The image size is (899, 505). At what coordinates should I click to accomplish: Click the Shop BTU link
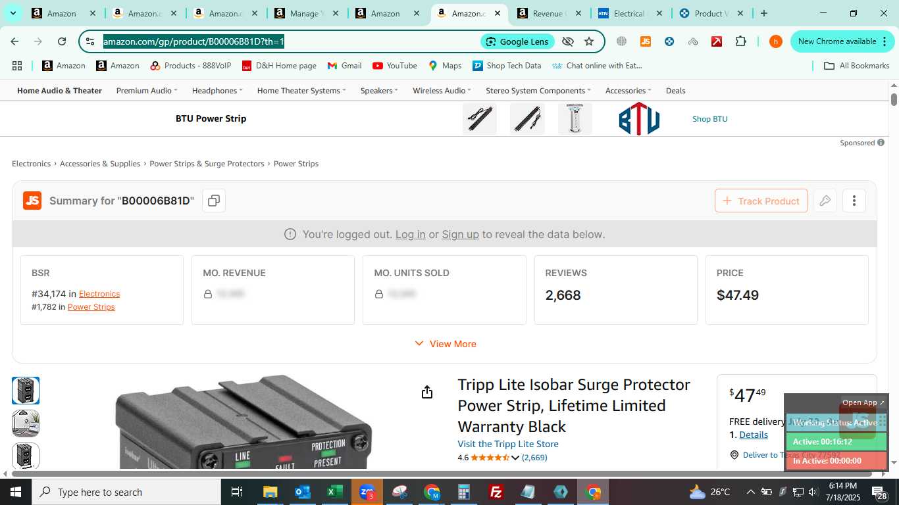[x=709, y=119]
